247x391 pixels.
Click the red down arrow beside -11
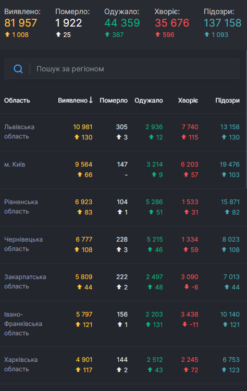coord(184,324)
